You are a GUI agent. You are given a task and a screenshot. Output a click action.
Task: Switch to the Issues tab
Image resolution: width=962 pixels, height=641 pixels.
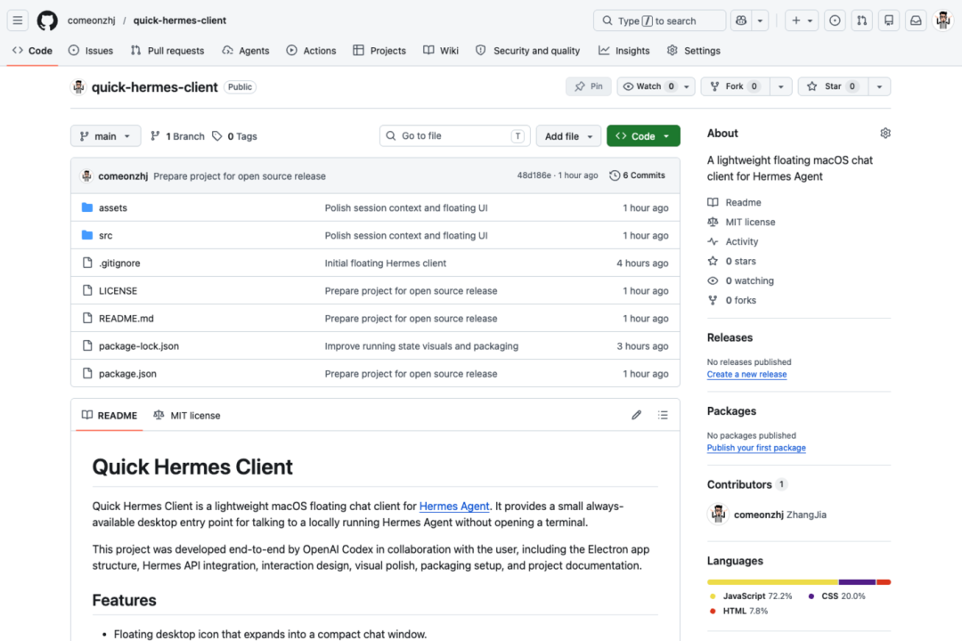[x=91, y=50]
